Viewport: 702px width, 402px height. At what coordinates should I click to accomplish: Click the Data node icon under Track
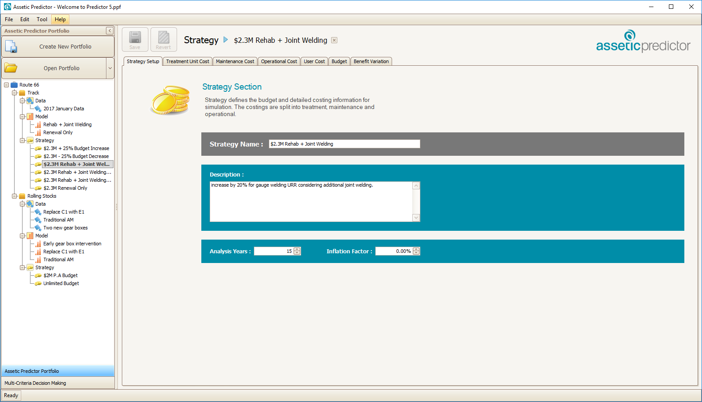pyautogui.click(x=30, y=101)
